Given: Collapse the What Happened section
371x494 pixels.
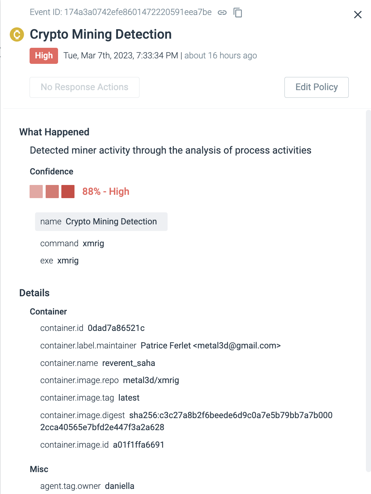Looking at the screenshot, I should click(x=54, y=132).
